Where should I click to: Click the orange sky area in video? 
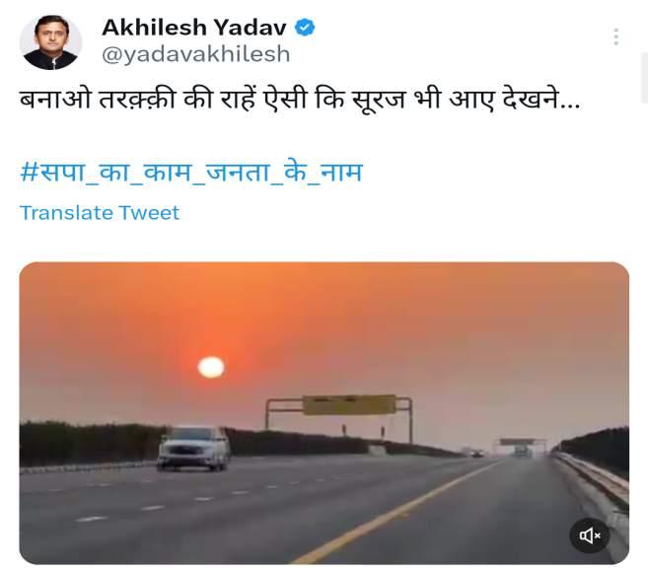[x=372, y=314]
